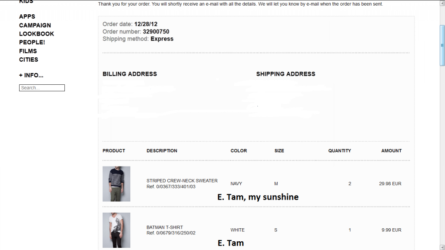
Task: Click the Express shipping method text
Action: click(x=162, y=39)
